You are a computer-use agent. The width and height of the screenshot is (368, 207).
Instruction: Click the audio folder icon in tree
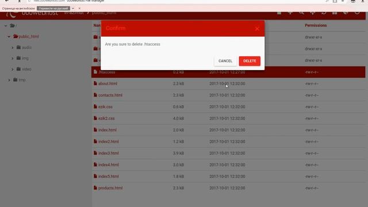(x=18, y=47)
